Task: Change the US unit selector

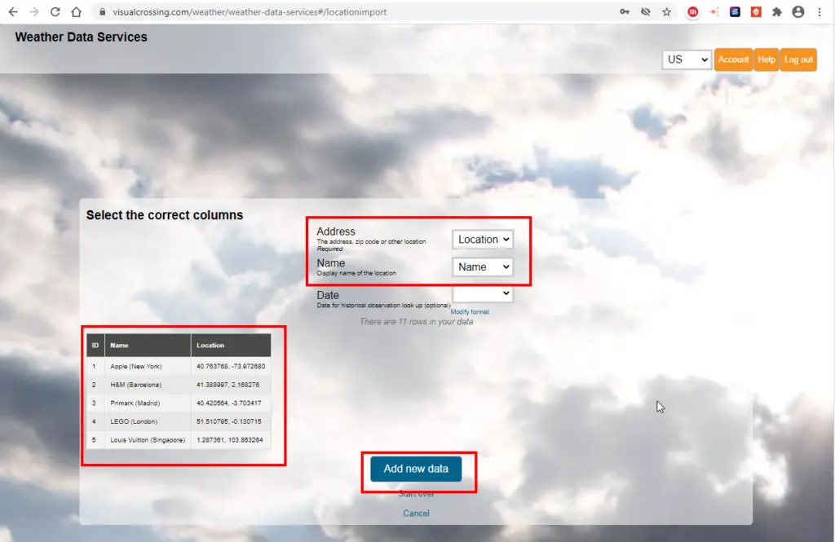Action: [x=687, y=59]
